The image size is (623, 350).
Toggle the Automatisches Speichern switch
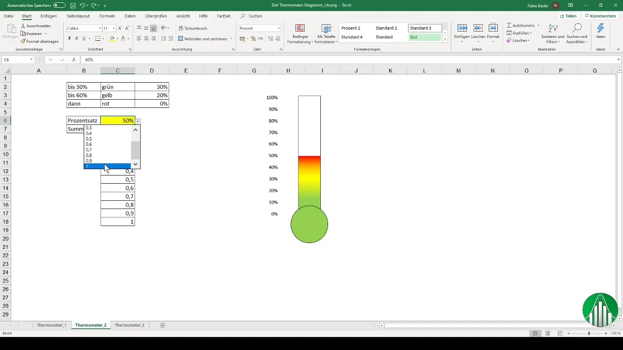59,5
